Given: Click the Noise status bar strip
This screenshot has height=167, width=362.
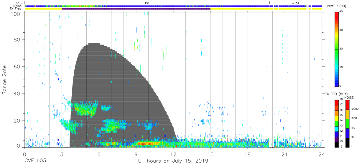Looking at the screenshot, I should coord(173,6).
